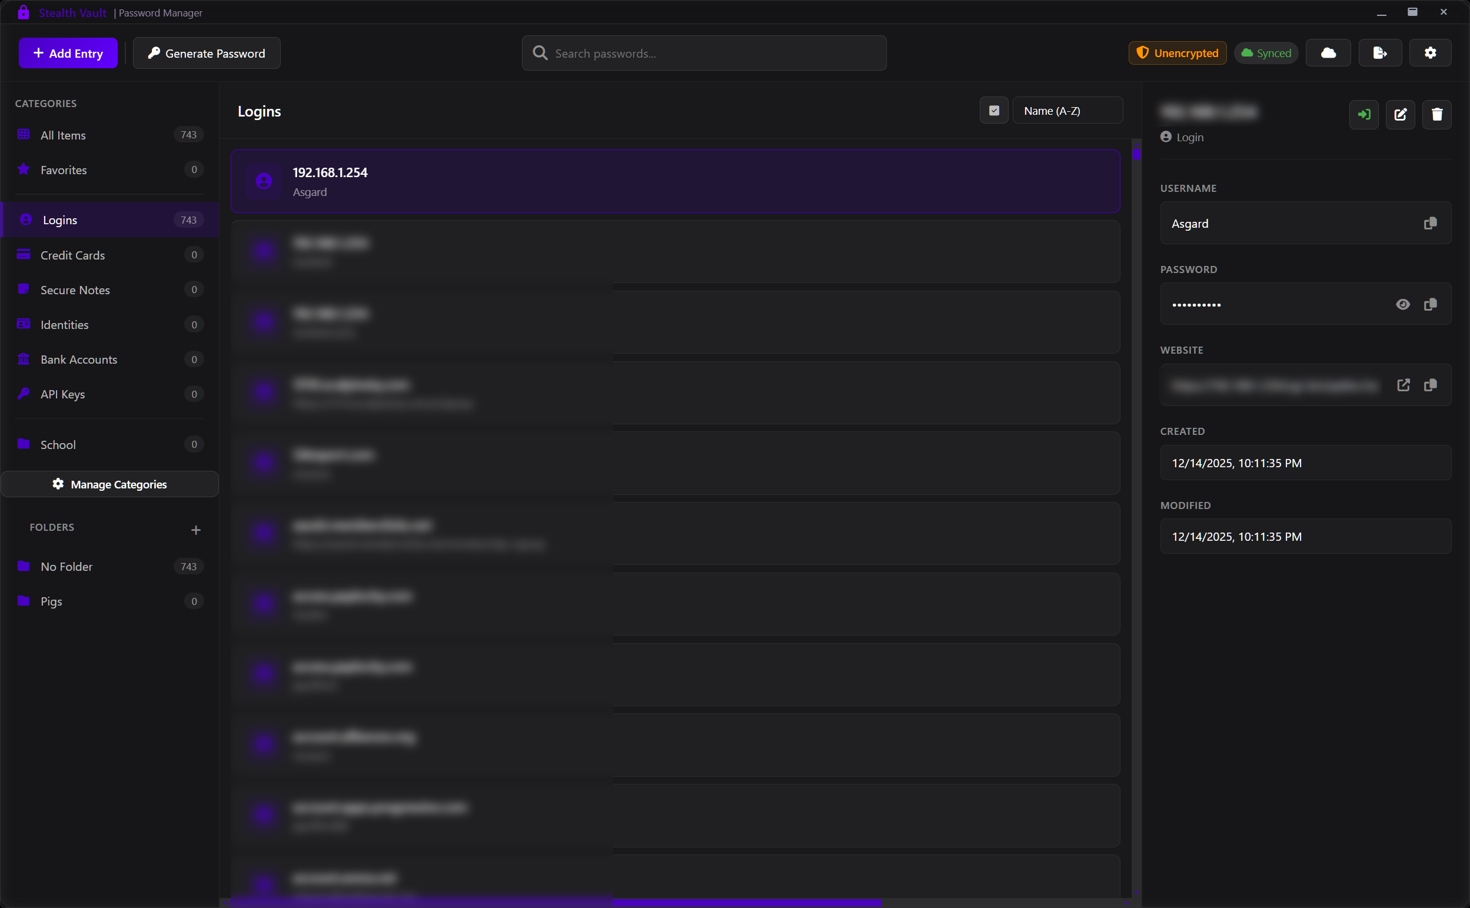Open settings via the gear icon
Image resolution: width=1470 pixels, height=908 pixels.
tap(1430, 53)
